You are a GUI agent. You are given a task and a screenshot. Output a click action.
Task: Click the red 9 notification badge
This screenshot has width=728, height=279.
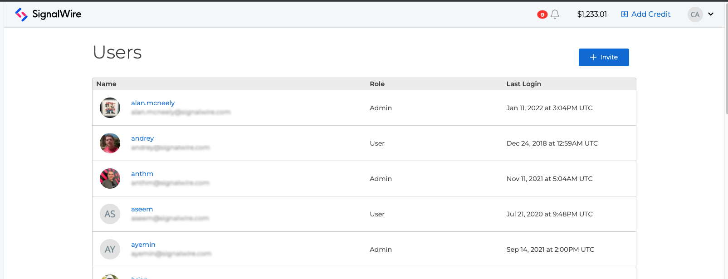[542, 15]
